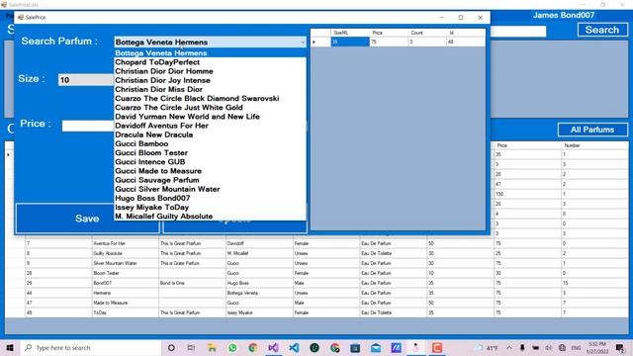Open Cortana circle icon on taskbar
The width and height of the screenshot is (633, 356).
point(171,347)
